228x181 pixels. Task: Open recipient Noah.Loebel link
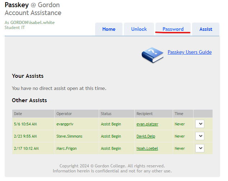pyautogui.click(x=147, y=148)
